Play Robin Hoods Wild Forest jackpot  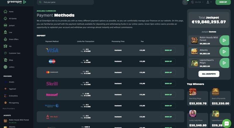tap(224, 40)
